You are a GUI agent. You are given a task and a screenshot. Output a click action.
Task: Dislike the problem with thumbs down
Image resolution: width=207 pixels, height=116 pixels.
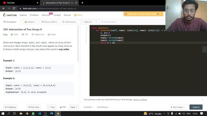tap(23, 34)
